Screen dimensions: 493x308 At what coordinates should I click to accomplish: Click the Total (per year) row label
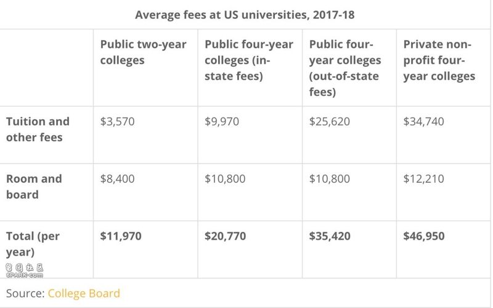(33, 244)
